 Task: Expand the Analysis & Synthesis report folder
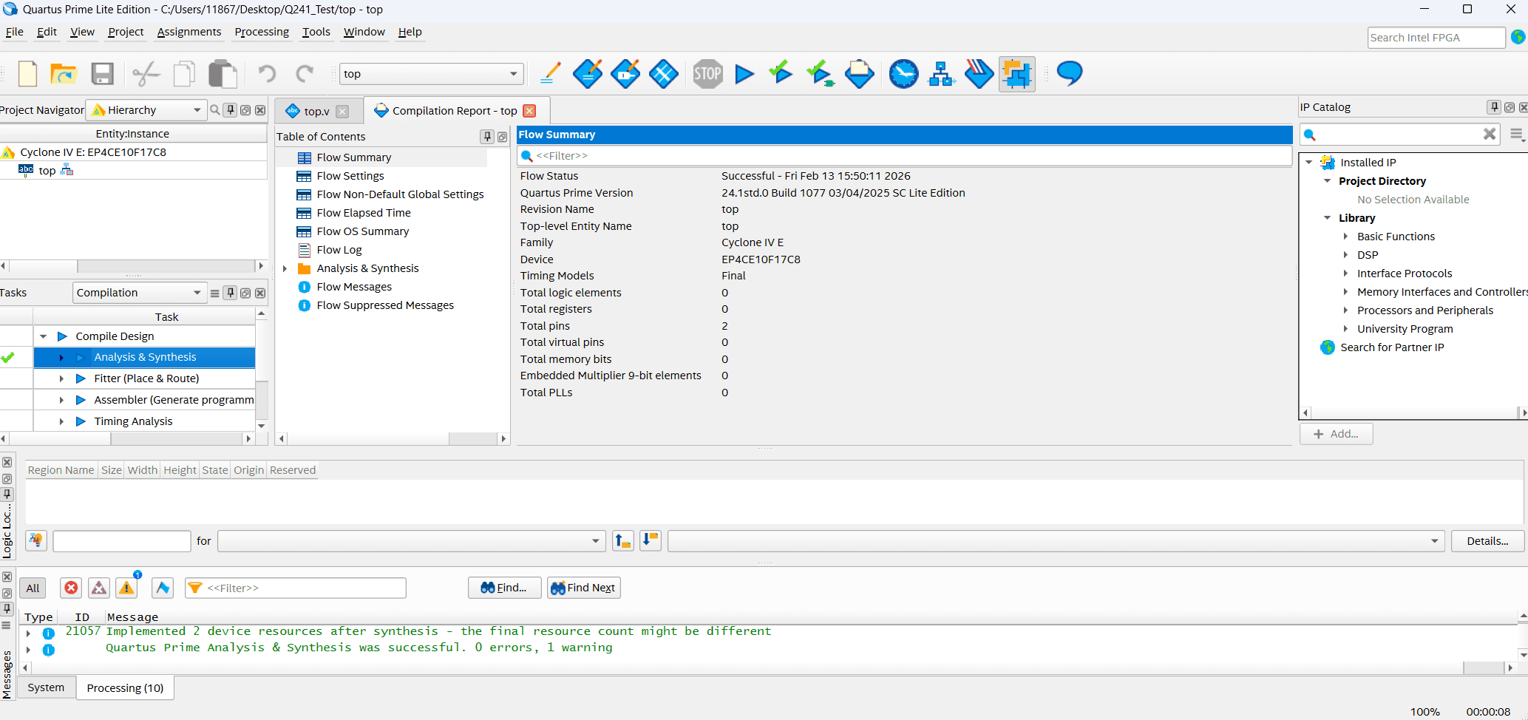pos(285,268)
